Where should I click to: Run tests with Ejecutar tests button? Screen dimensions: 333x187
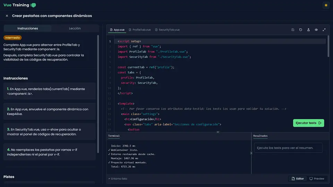309,123
